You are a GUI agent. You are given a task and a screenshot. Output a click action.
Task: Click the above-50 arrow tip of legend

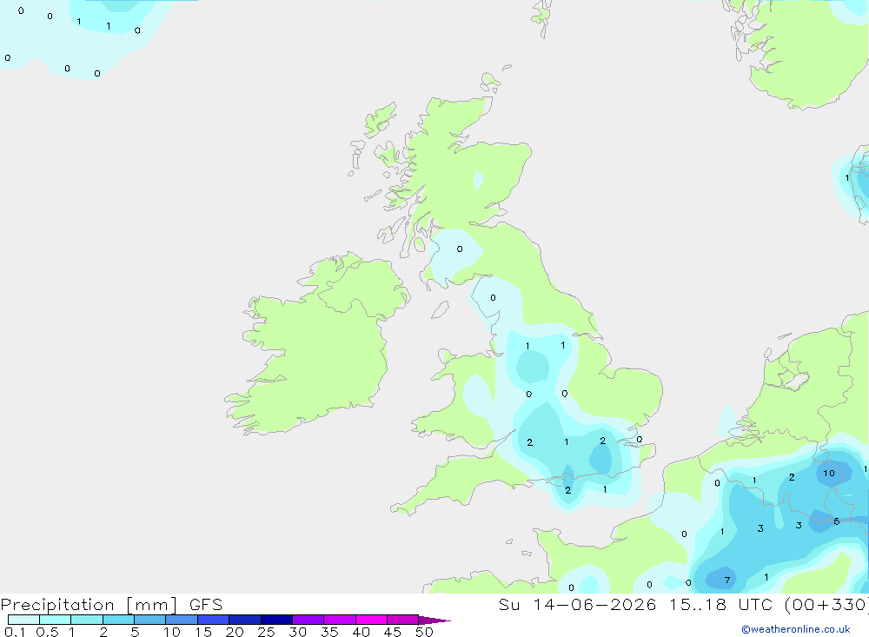[x=434, y=620]
